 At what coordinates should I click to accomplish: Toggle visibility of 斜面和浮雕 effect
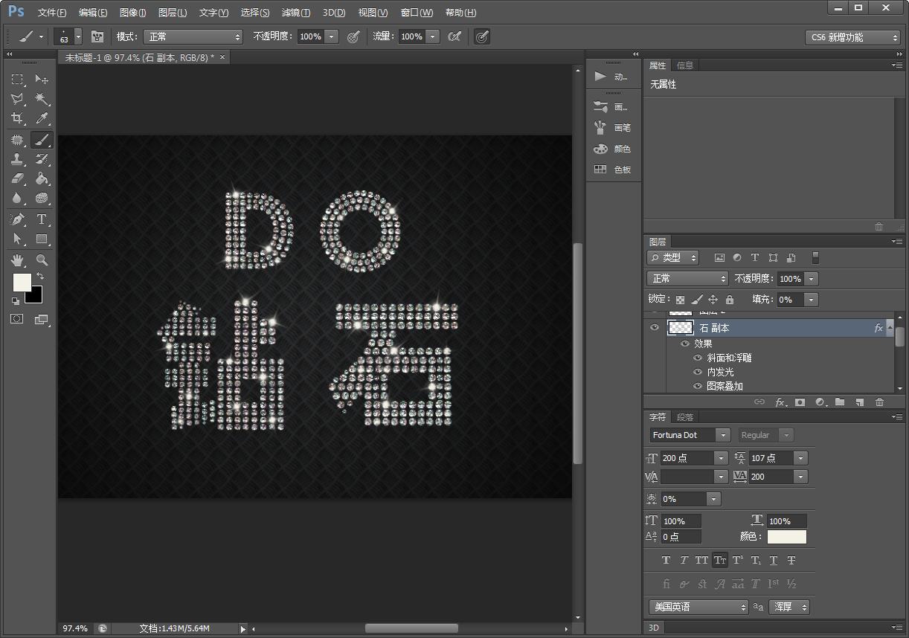697,358
